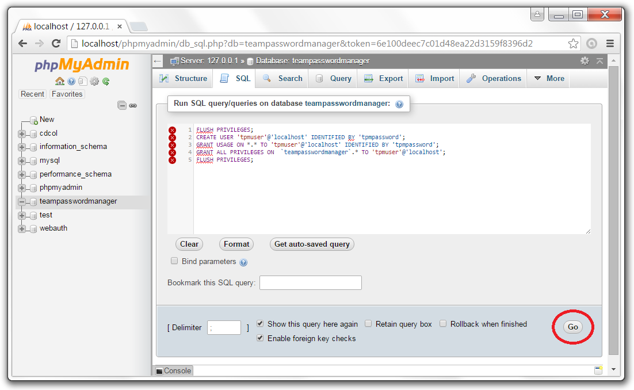Click the error marker on line 4
This screenshot has width=634, height=390.
pyautogui.click(x=173, y=152)
